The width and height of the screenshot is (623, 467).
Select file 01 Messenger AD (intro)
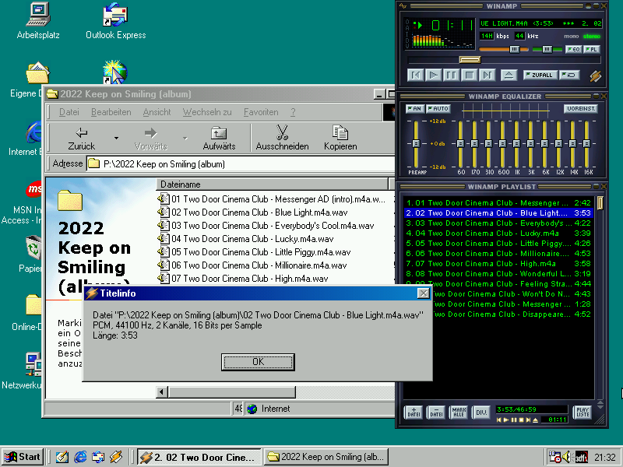point(271,199)
